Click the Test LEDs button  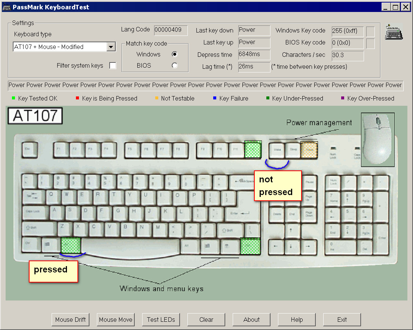pos(161,320)
